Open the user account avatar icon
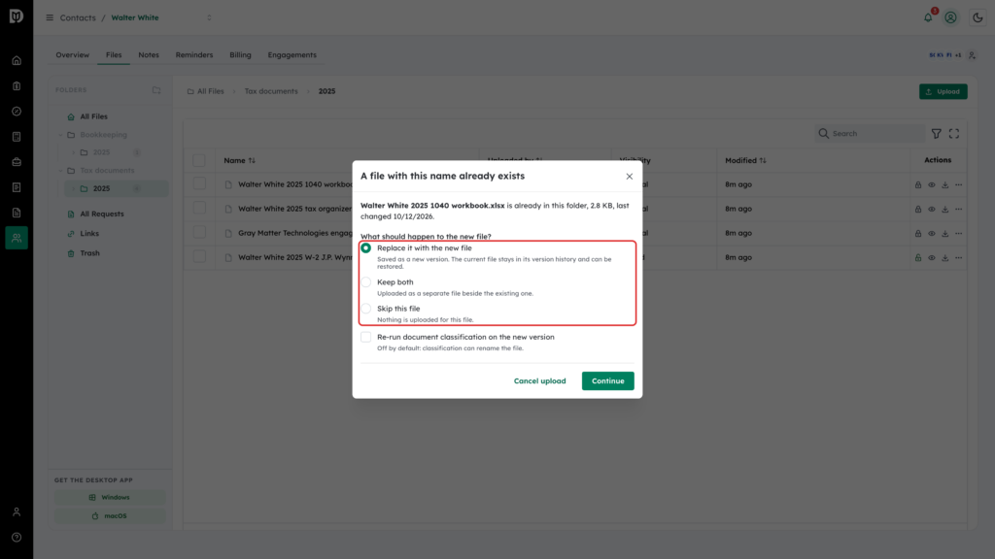The width and height of the screenshot is (995, 559). pos(950,17)
